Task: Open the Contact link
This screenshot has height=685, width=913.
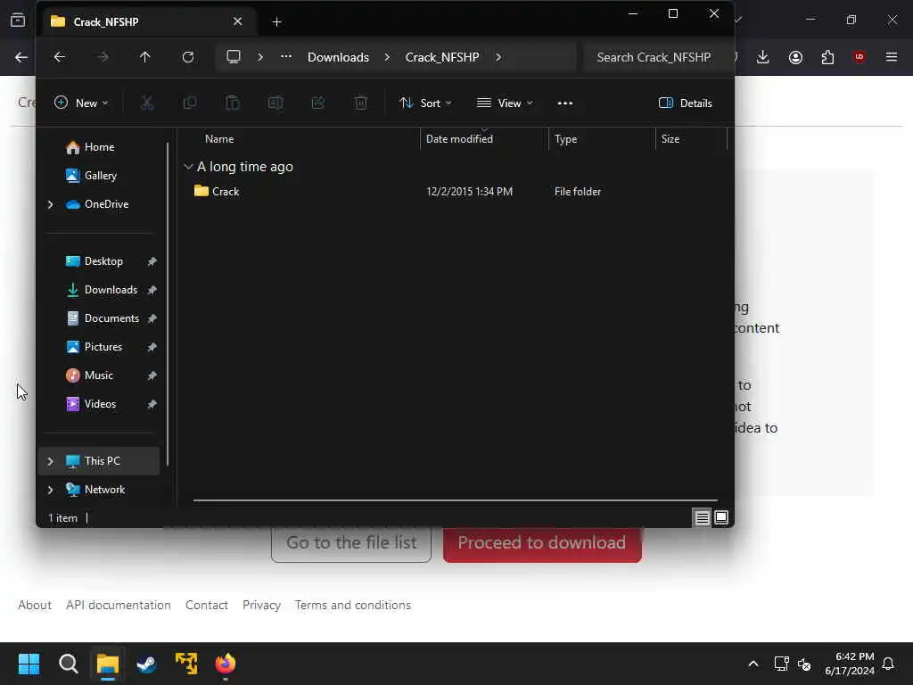Action: (x=207, y=606)
